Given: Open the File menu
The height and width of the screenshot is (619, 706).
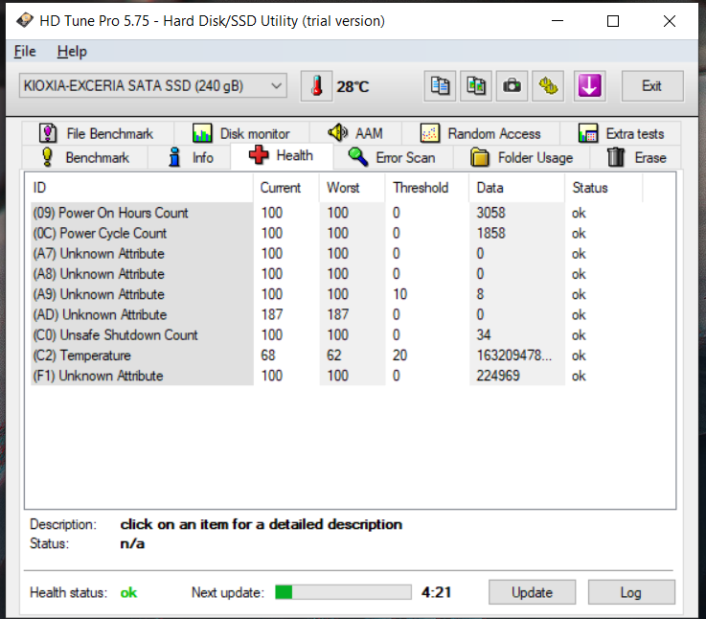Looking at the screenshot, I should tap(25, 52).
